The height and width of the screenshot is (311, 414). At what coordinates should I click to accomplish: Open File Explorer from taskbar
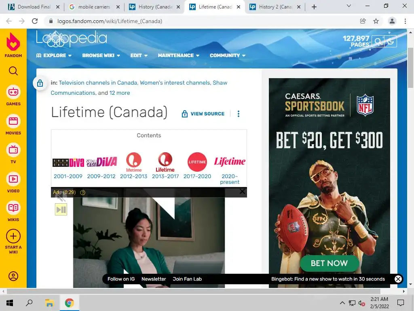tap(49, 303)
